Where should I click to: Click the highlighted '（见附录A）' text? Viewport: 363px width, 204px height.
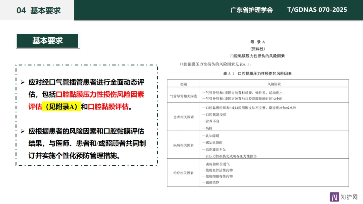click(x=62, y=106)
